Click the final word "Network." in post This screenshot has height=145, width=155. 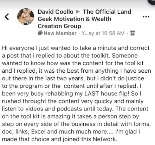[x=105, y=139]
